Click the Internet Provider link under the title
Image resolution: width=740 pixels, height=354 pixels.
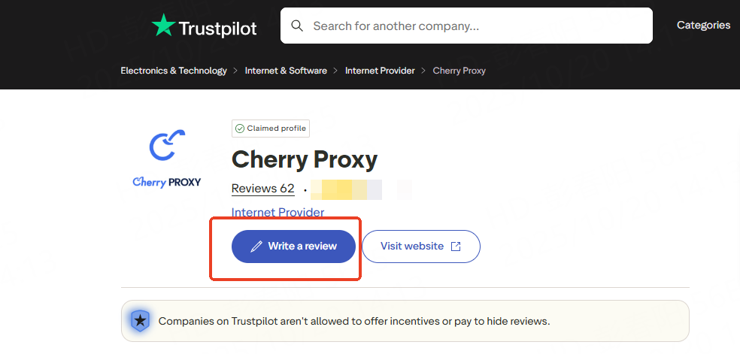[277, 213]
